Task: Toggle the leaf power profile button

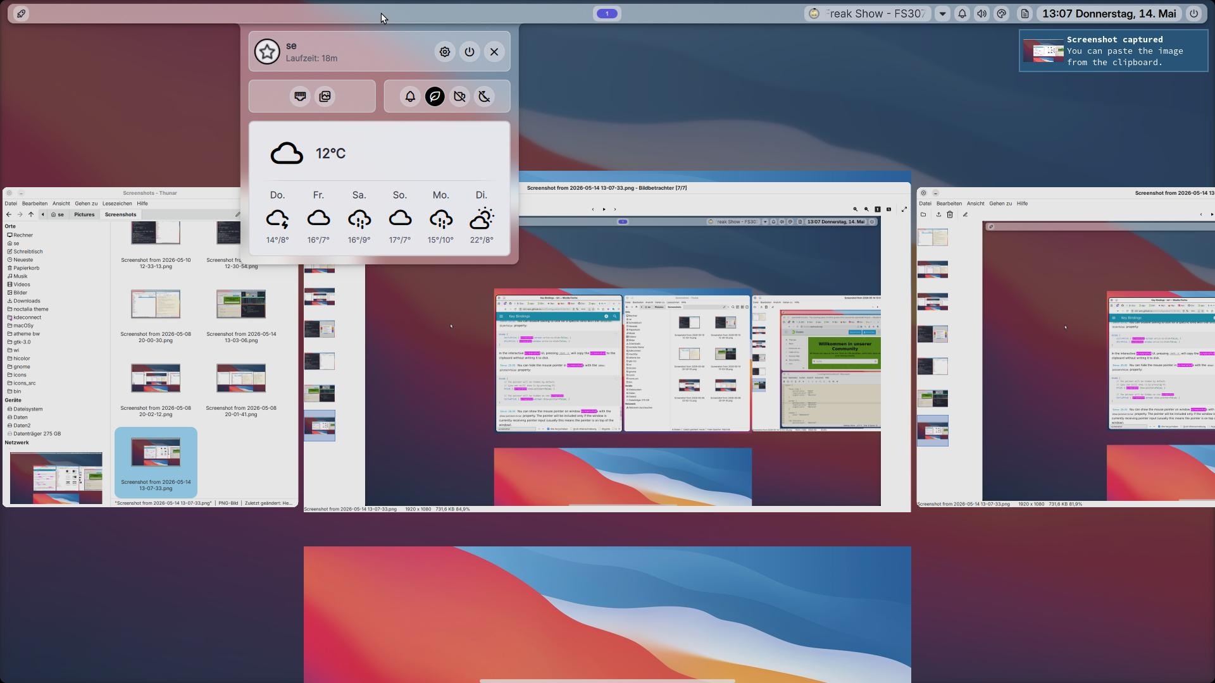Action: point(435,96)
